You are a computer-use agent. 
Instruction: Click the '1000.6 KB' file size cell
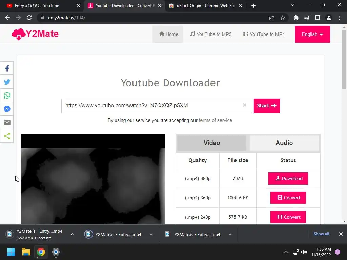238,198
